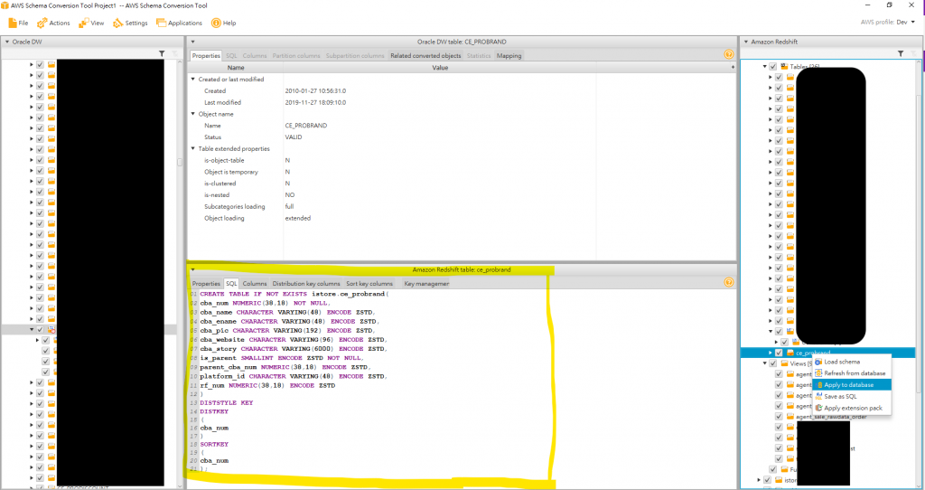The width and height of the screenshot is (925, 490).
Task: Click clear-filter icon in Amazon Redshift panel
Action: pos(914,53)
